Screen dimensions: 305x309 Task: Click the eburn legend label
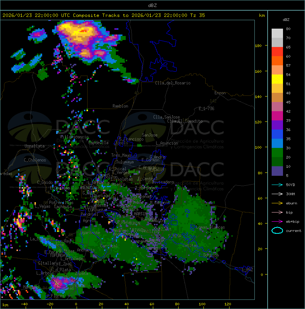[291, 203]
